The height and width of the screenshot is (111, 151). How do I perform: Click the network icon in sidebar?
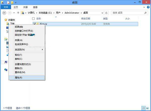click(6, 70)
